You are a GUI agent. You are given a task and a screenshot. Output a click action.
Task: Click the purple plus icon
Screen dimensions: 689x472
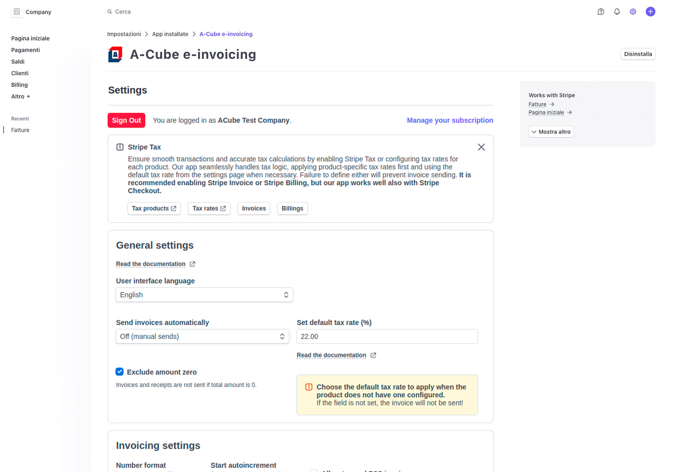point(650,12)
